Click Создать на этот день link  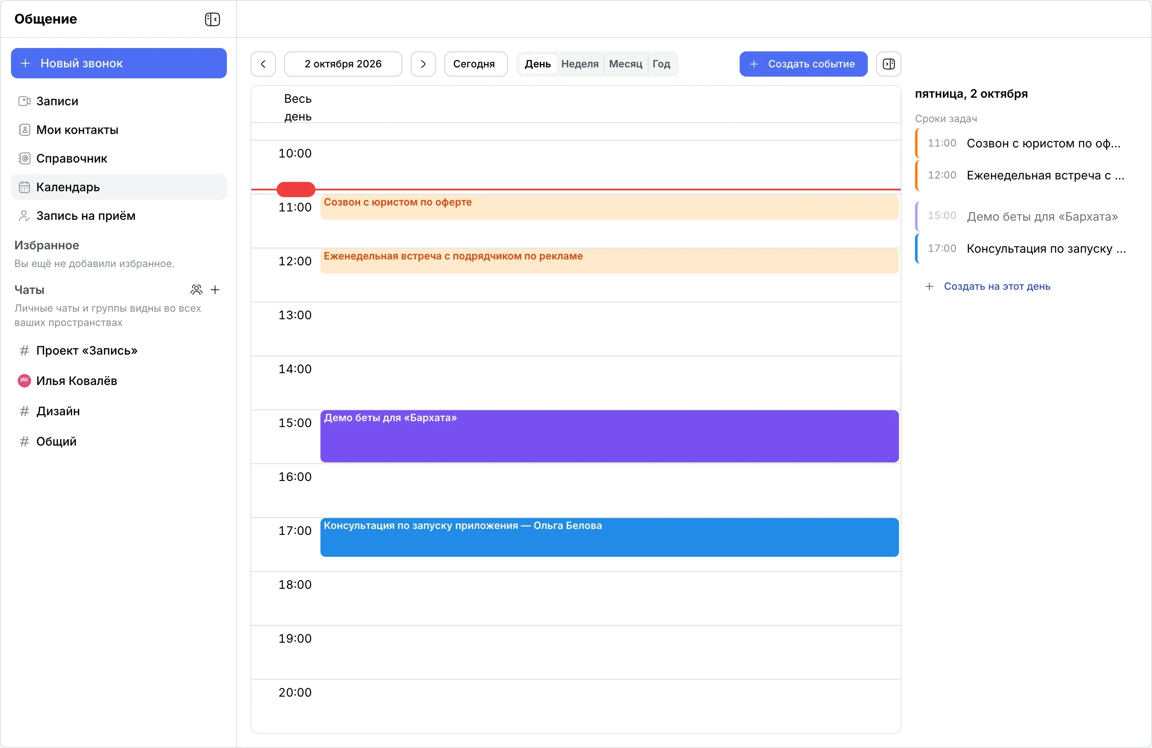point(988,286)
